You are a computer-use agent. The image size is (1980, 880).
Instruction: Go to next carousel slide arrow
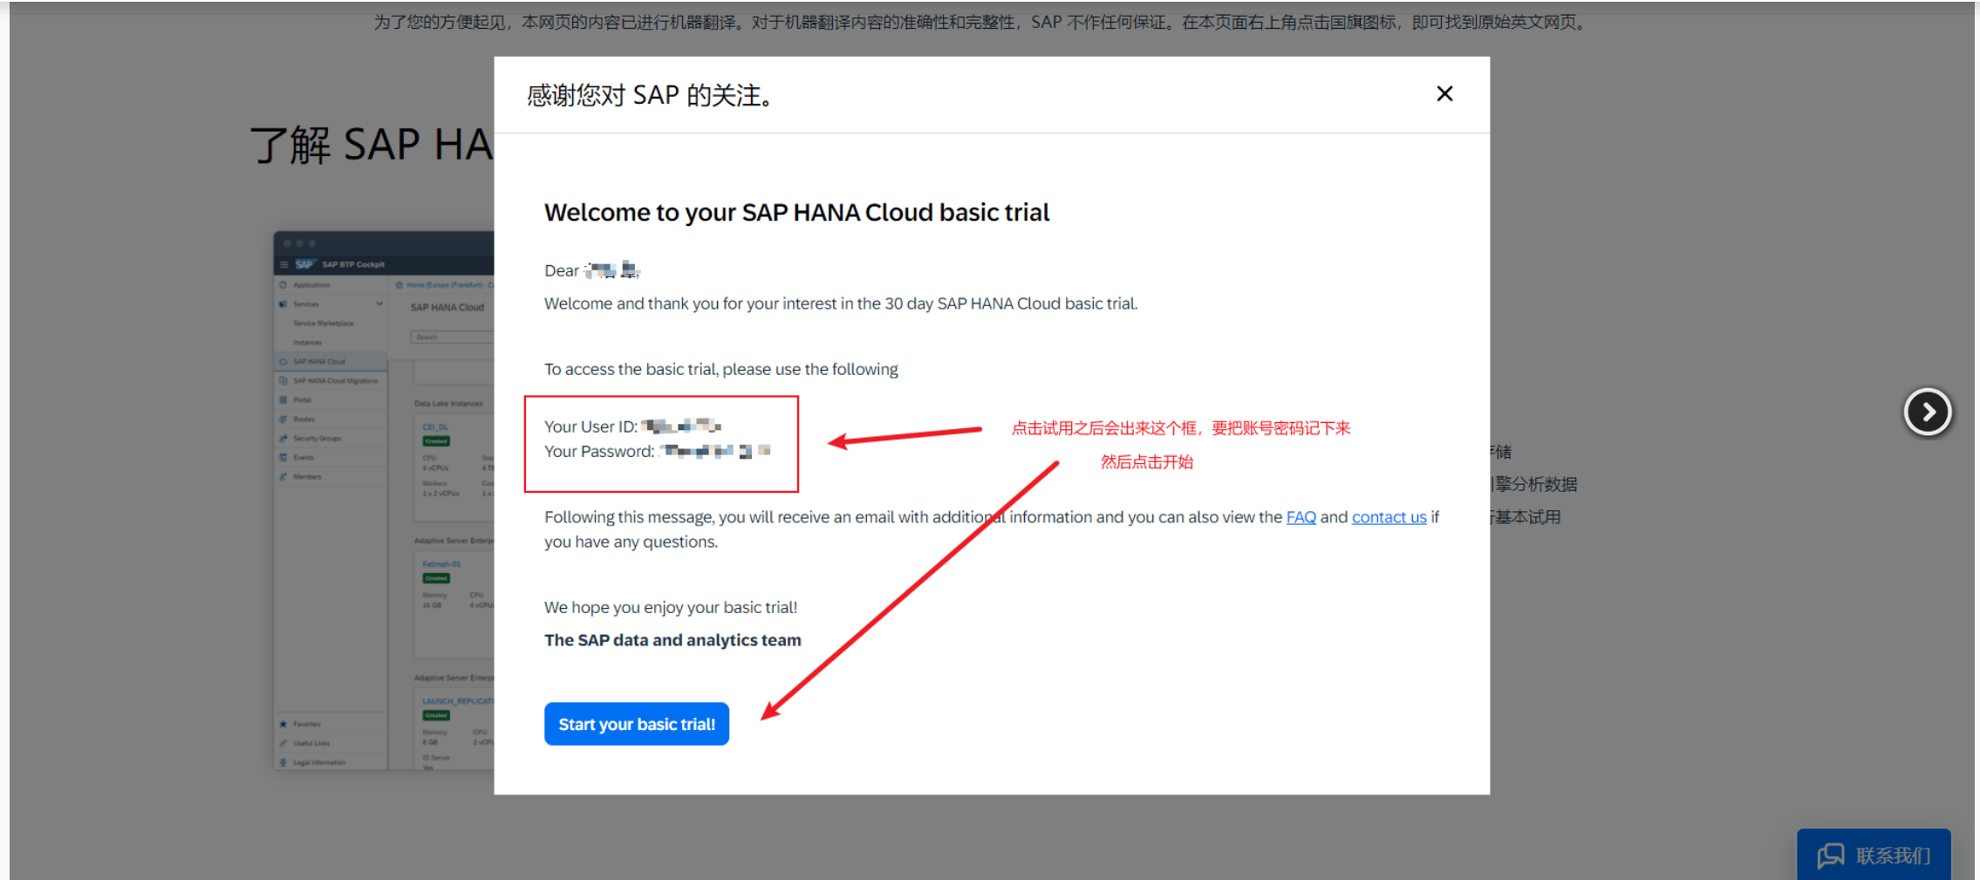click(1927, 412)
